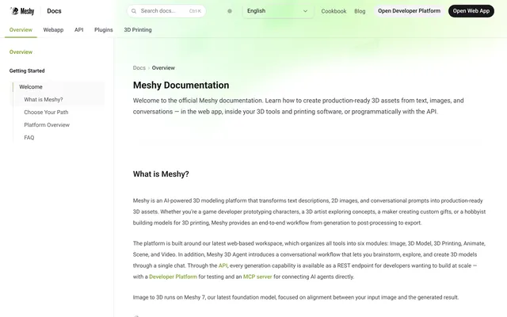Go to Platform Overview sidebar item
Screen dimensions: 507x317
47,125
